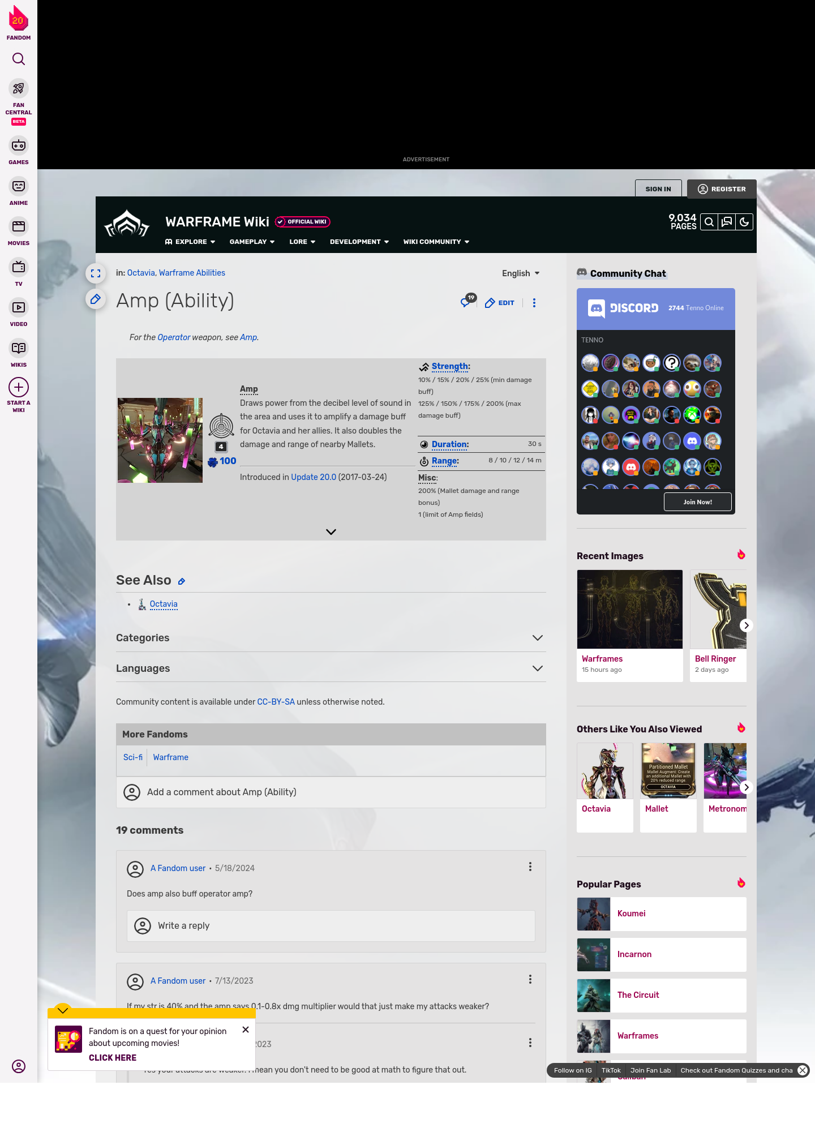Open the Explore dropdown menu
Viewport: 815px width, 1132px height.
190,242
